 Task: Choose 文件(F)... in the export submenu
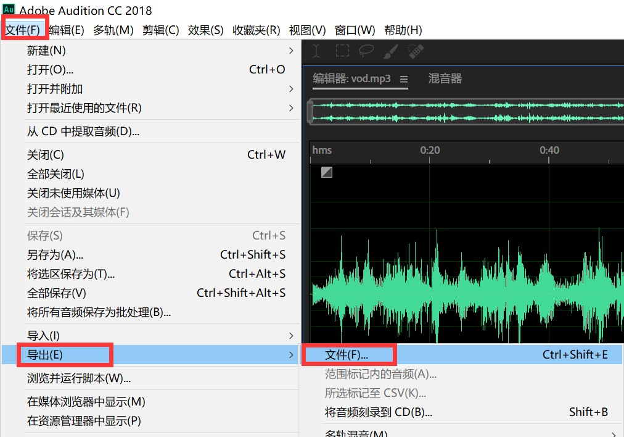(347, 354)
